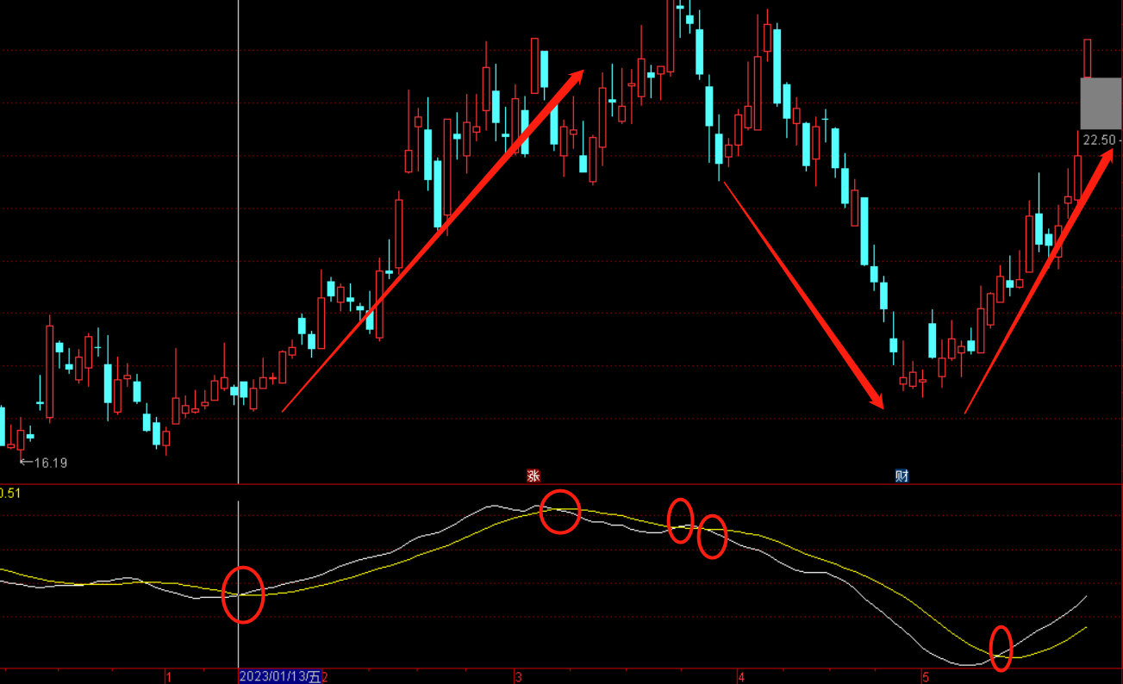This screenshot has width=1123, height=684.
Task: Click the yellow 0.51 indicator value
Action: coord(10,493)
